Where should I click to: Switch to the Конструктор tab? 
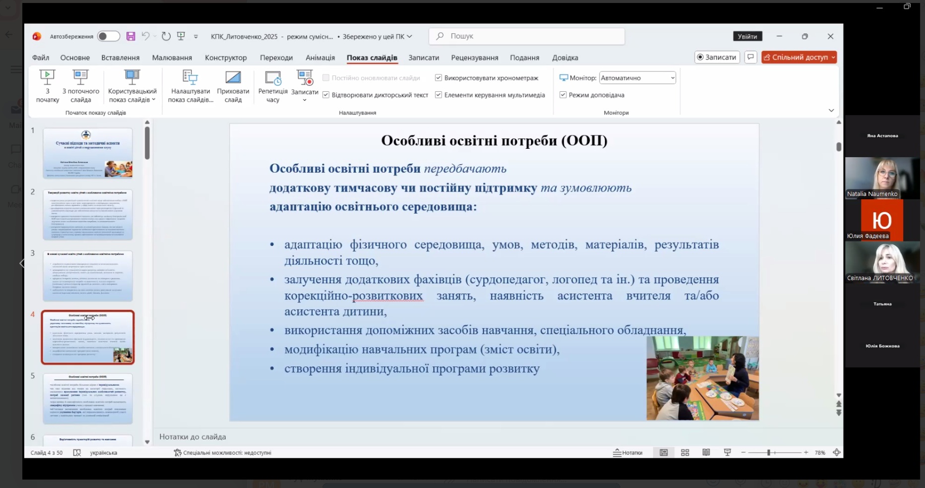226,58
